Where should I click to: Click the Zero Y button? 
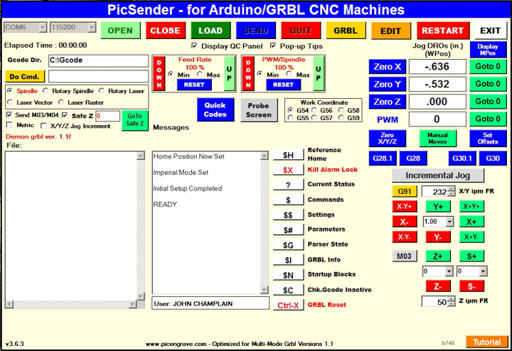[388, 84]
